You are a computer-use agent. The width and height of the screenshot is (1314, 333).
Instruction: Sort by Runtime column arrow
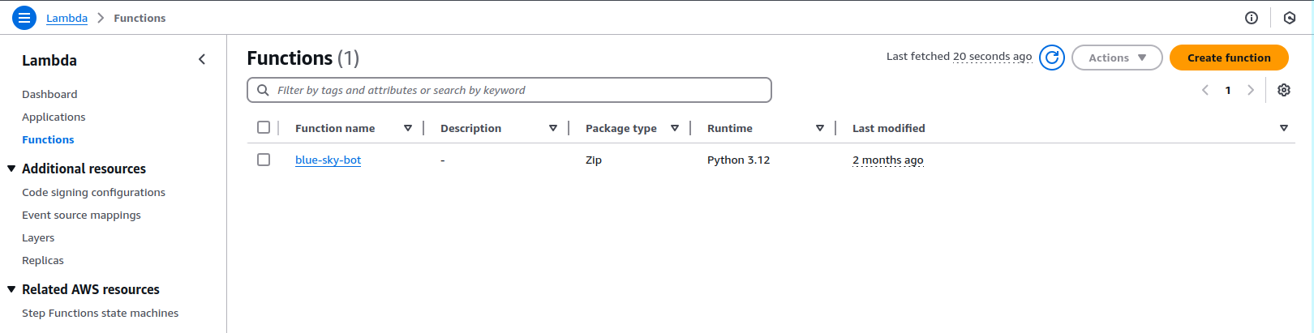pyautogui.click(x=820, y=128)
